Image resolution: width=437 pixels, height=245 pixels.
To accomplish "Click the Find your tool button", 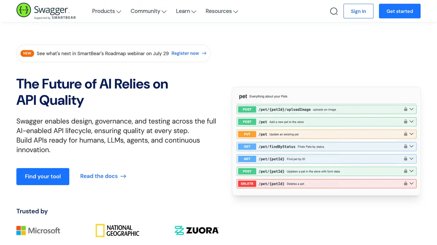I will coord(43,177).
